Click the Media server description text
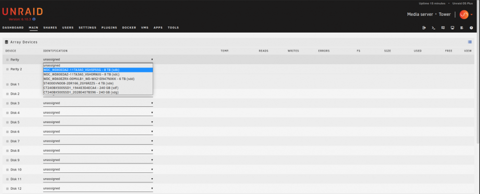Screen dimensions: 480x194 click(420, 14)
